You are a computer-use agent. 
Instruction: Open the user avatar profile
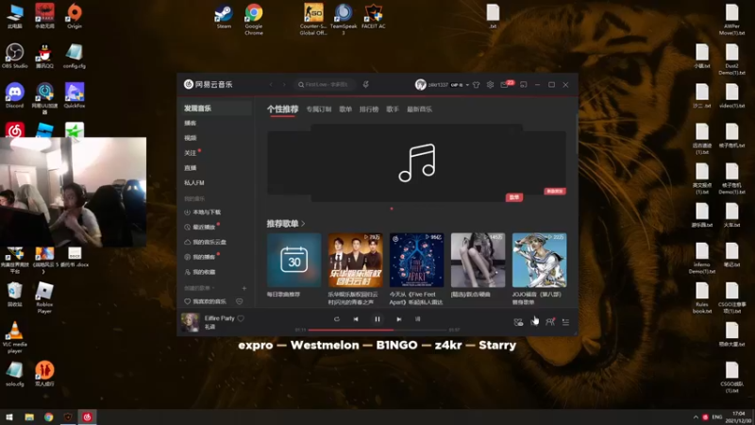pos(420,85)
